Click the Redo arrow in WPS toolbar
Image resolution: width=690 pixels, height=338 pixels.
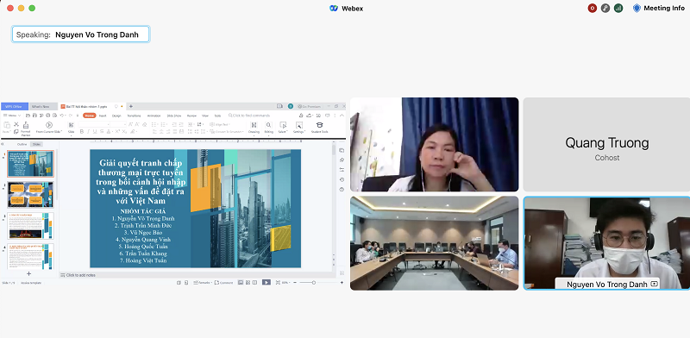point(71,116)
